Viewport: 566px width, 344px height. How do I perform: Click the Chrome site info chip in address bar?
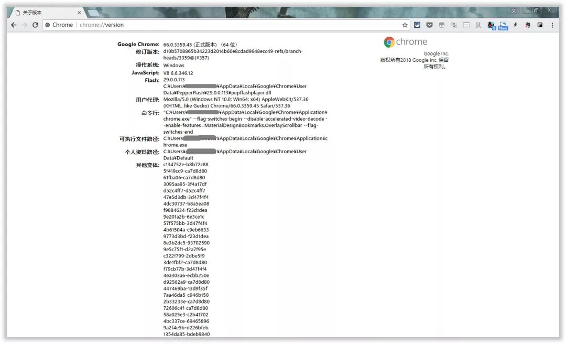pos(59,25)
